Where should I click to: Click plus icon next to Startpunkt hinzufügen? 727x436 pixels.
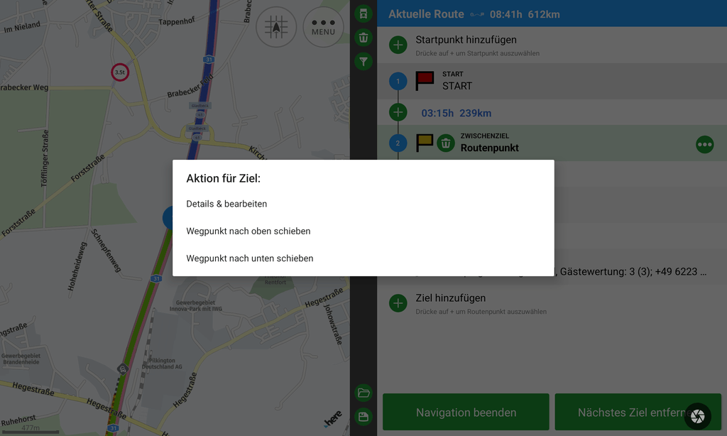click(398, 45)
